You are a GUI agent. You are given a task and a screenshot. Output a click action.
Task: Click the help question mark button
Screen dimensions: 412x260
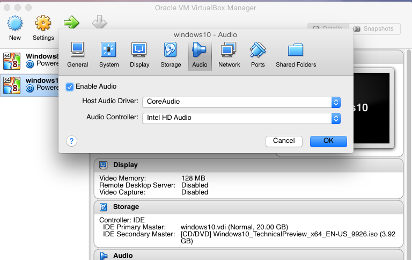pos(71,141)
